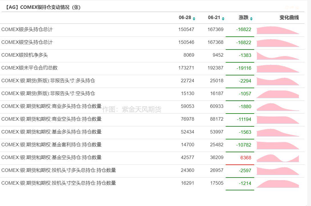Sort by the 06-28 column arrows
Screen dimensions: 311x206
194,18
